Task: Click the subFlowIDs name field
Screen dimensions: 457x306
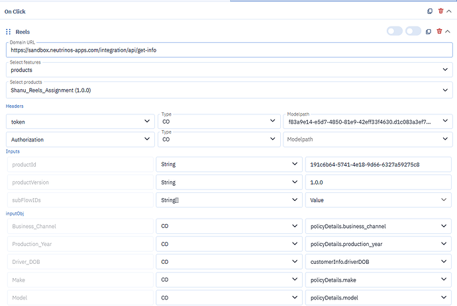Action: [x=80, y=200]
